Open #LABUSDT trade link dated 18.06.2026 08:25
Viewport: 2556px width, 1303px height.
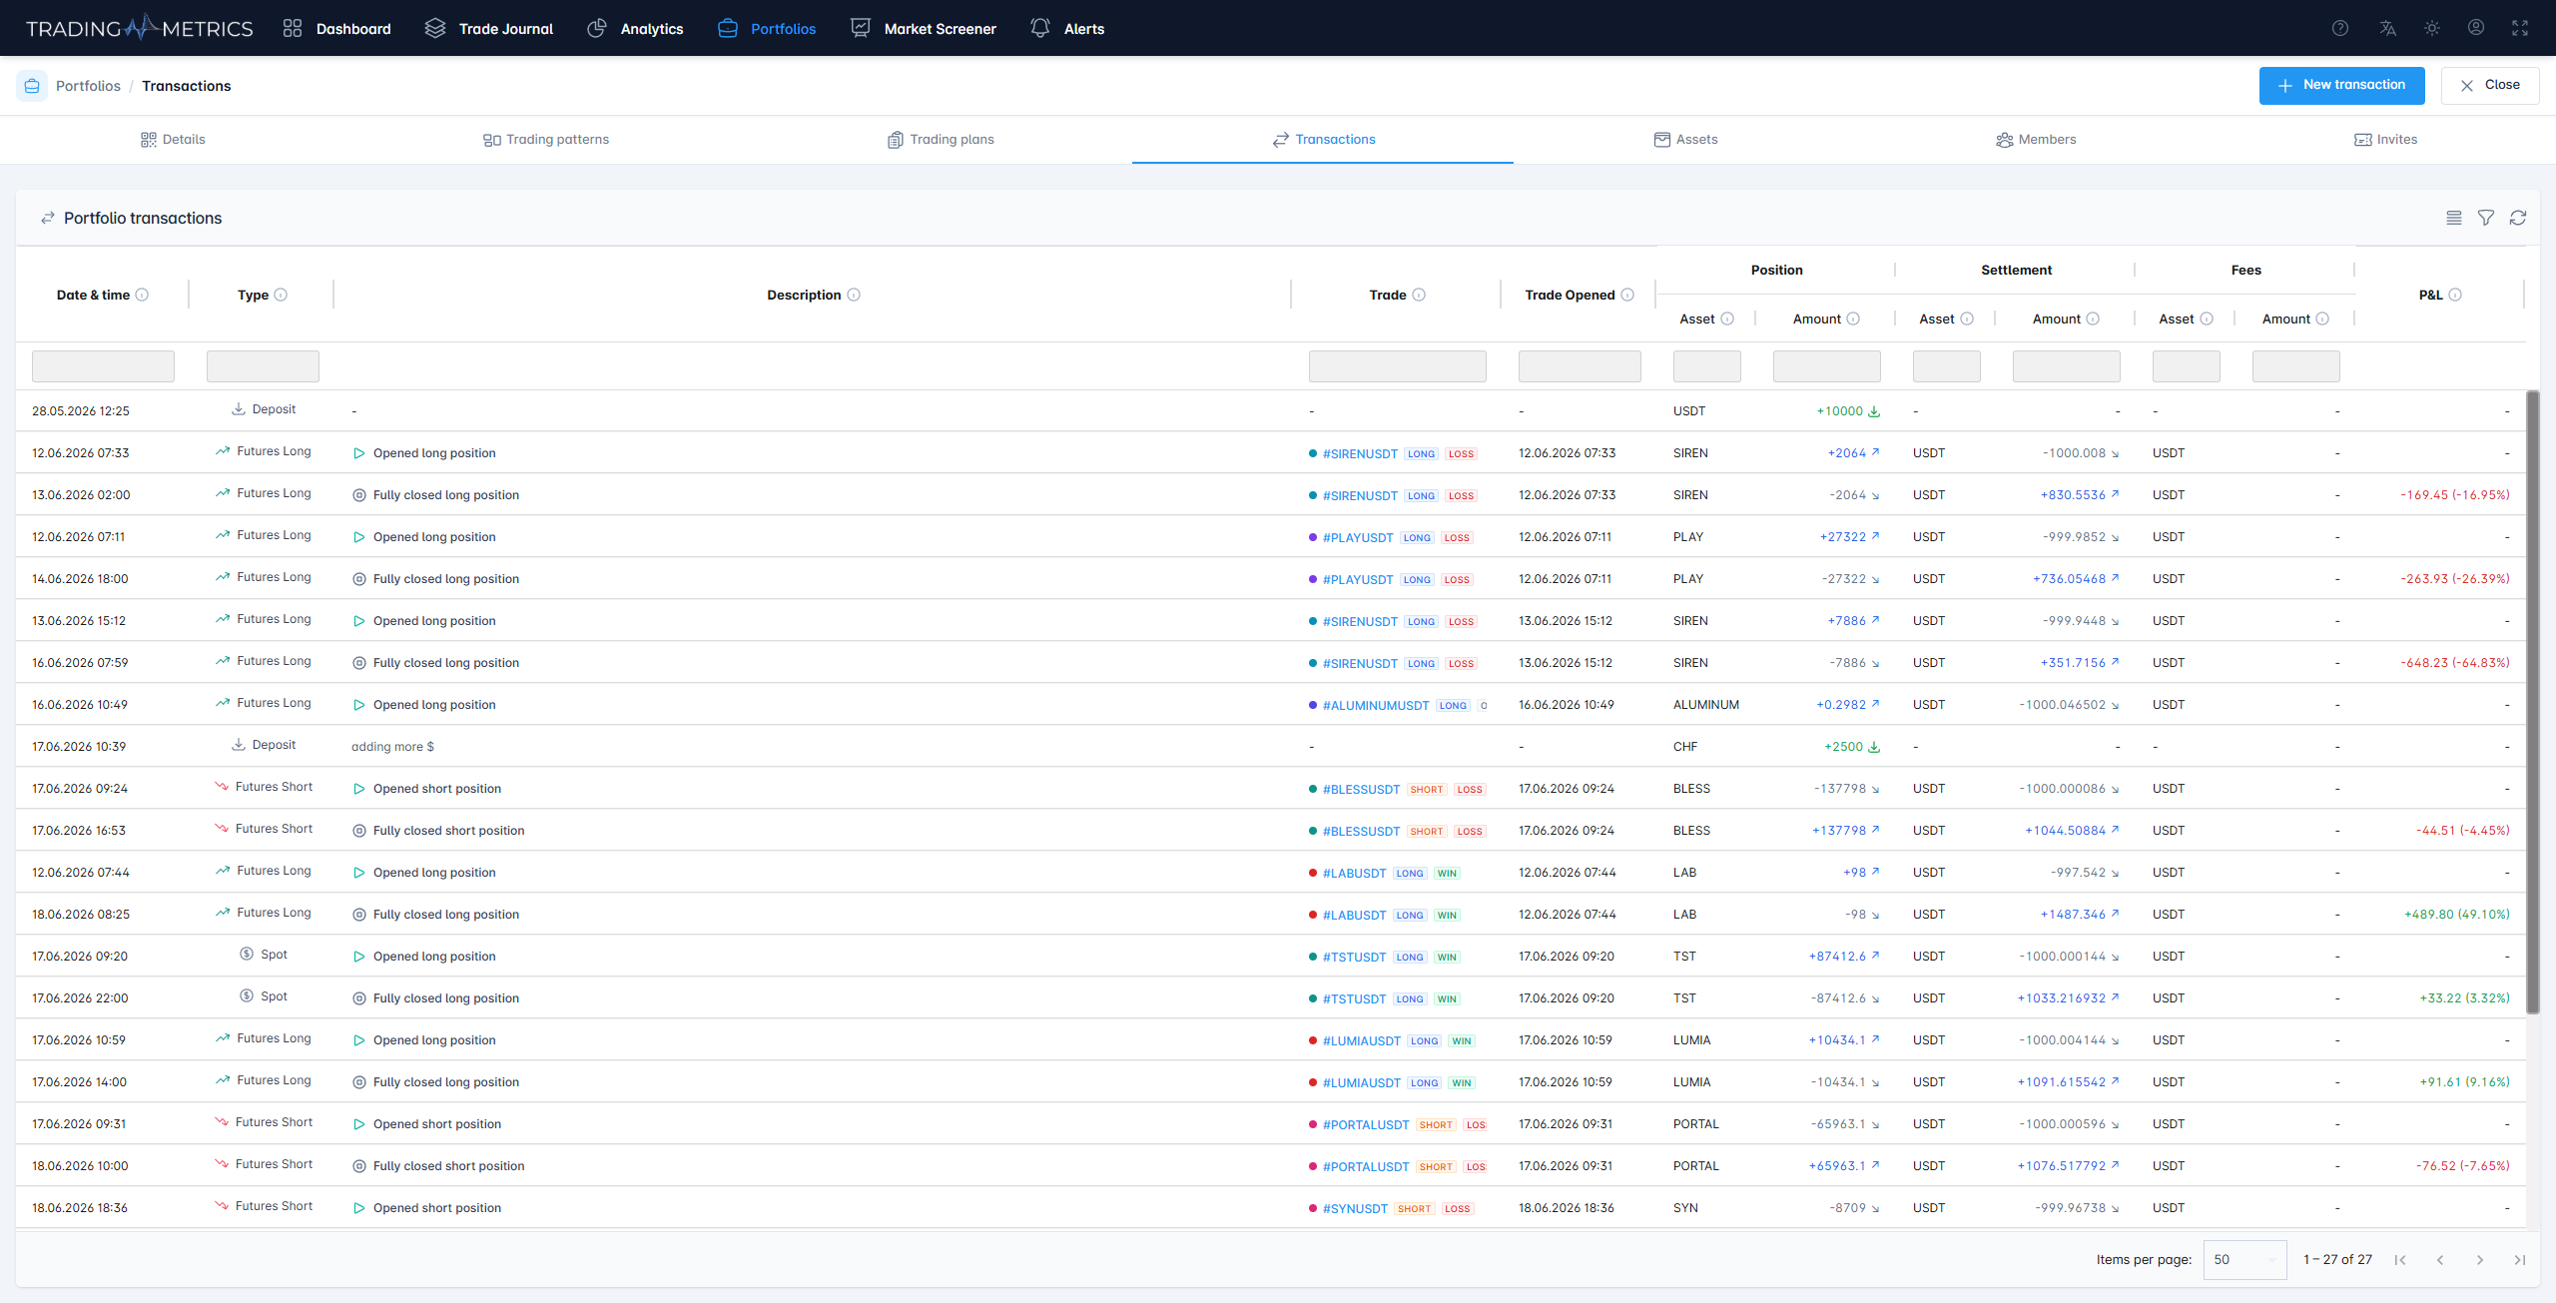1354,915
